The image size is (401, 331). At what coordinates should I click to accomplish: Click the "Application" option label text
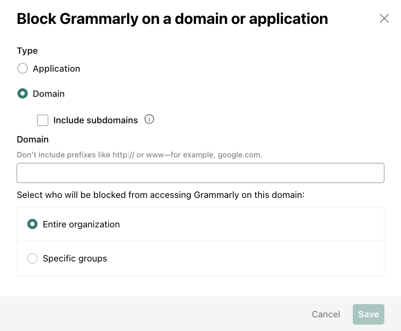[56, 69]
